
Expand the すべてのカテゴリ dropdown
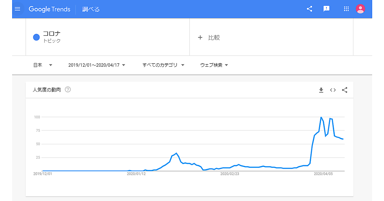(163, 65)
